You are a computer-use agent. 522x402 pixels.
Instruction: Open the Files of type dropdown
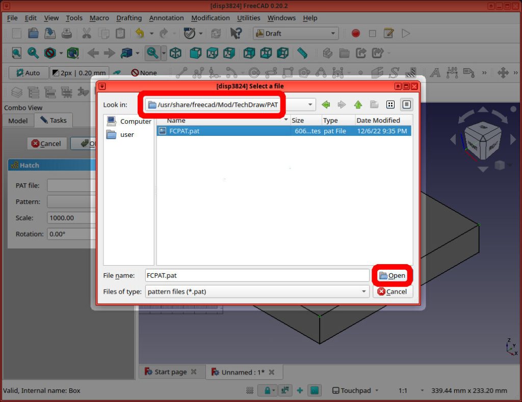(x=364, y=292)
